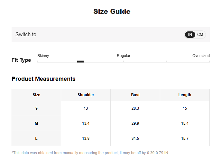Click bust value 31.5

135,138
